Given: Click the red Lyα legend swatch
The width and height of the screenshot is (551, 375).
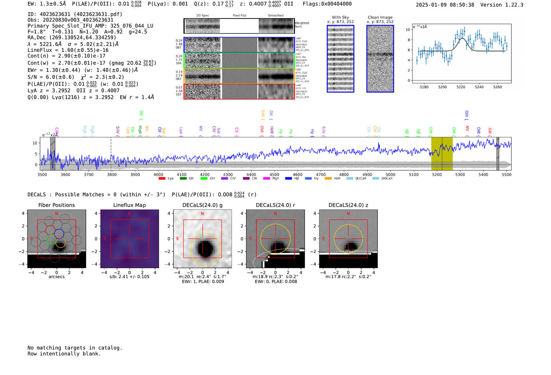Looking at the screenshot, I should pos(162,178).
